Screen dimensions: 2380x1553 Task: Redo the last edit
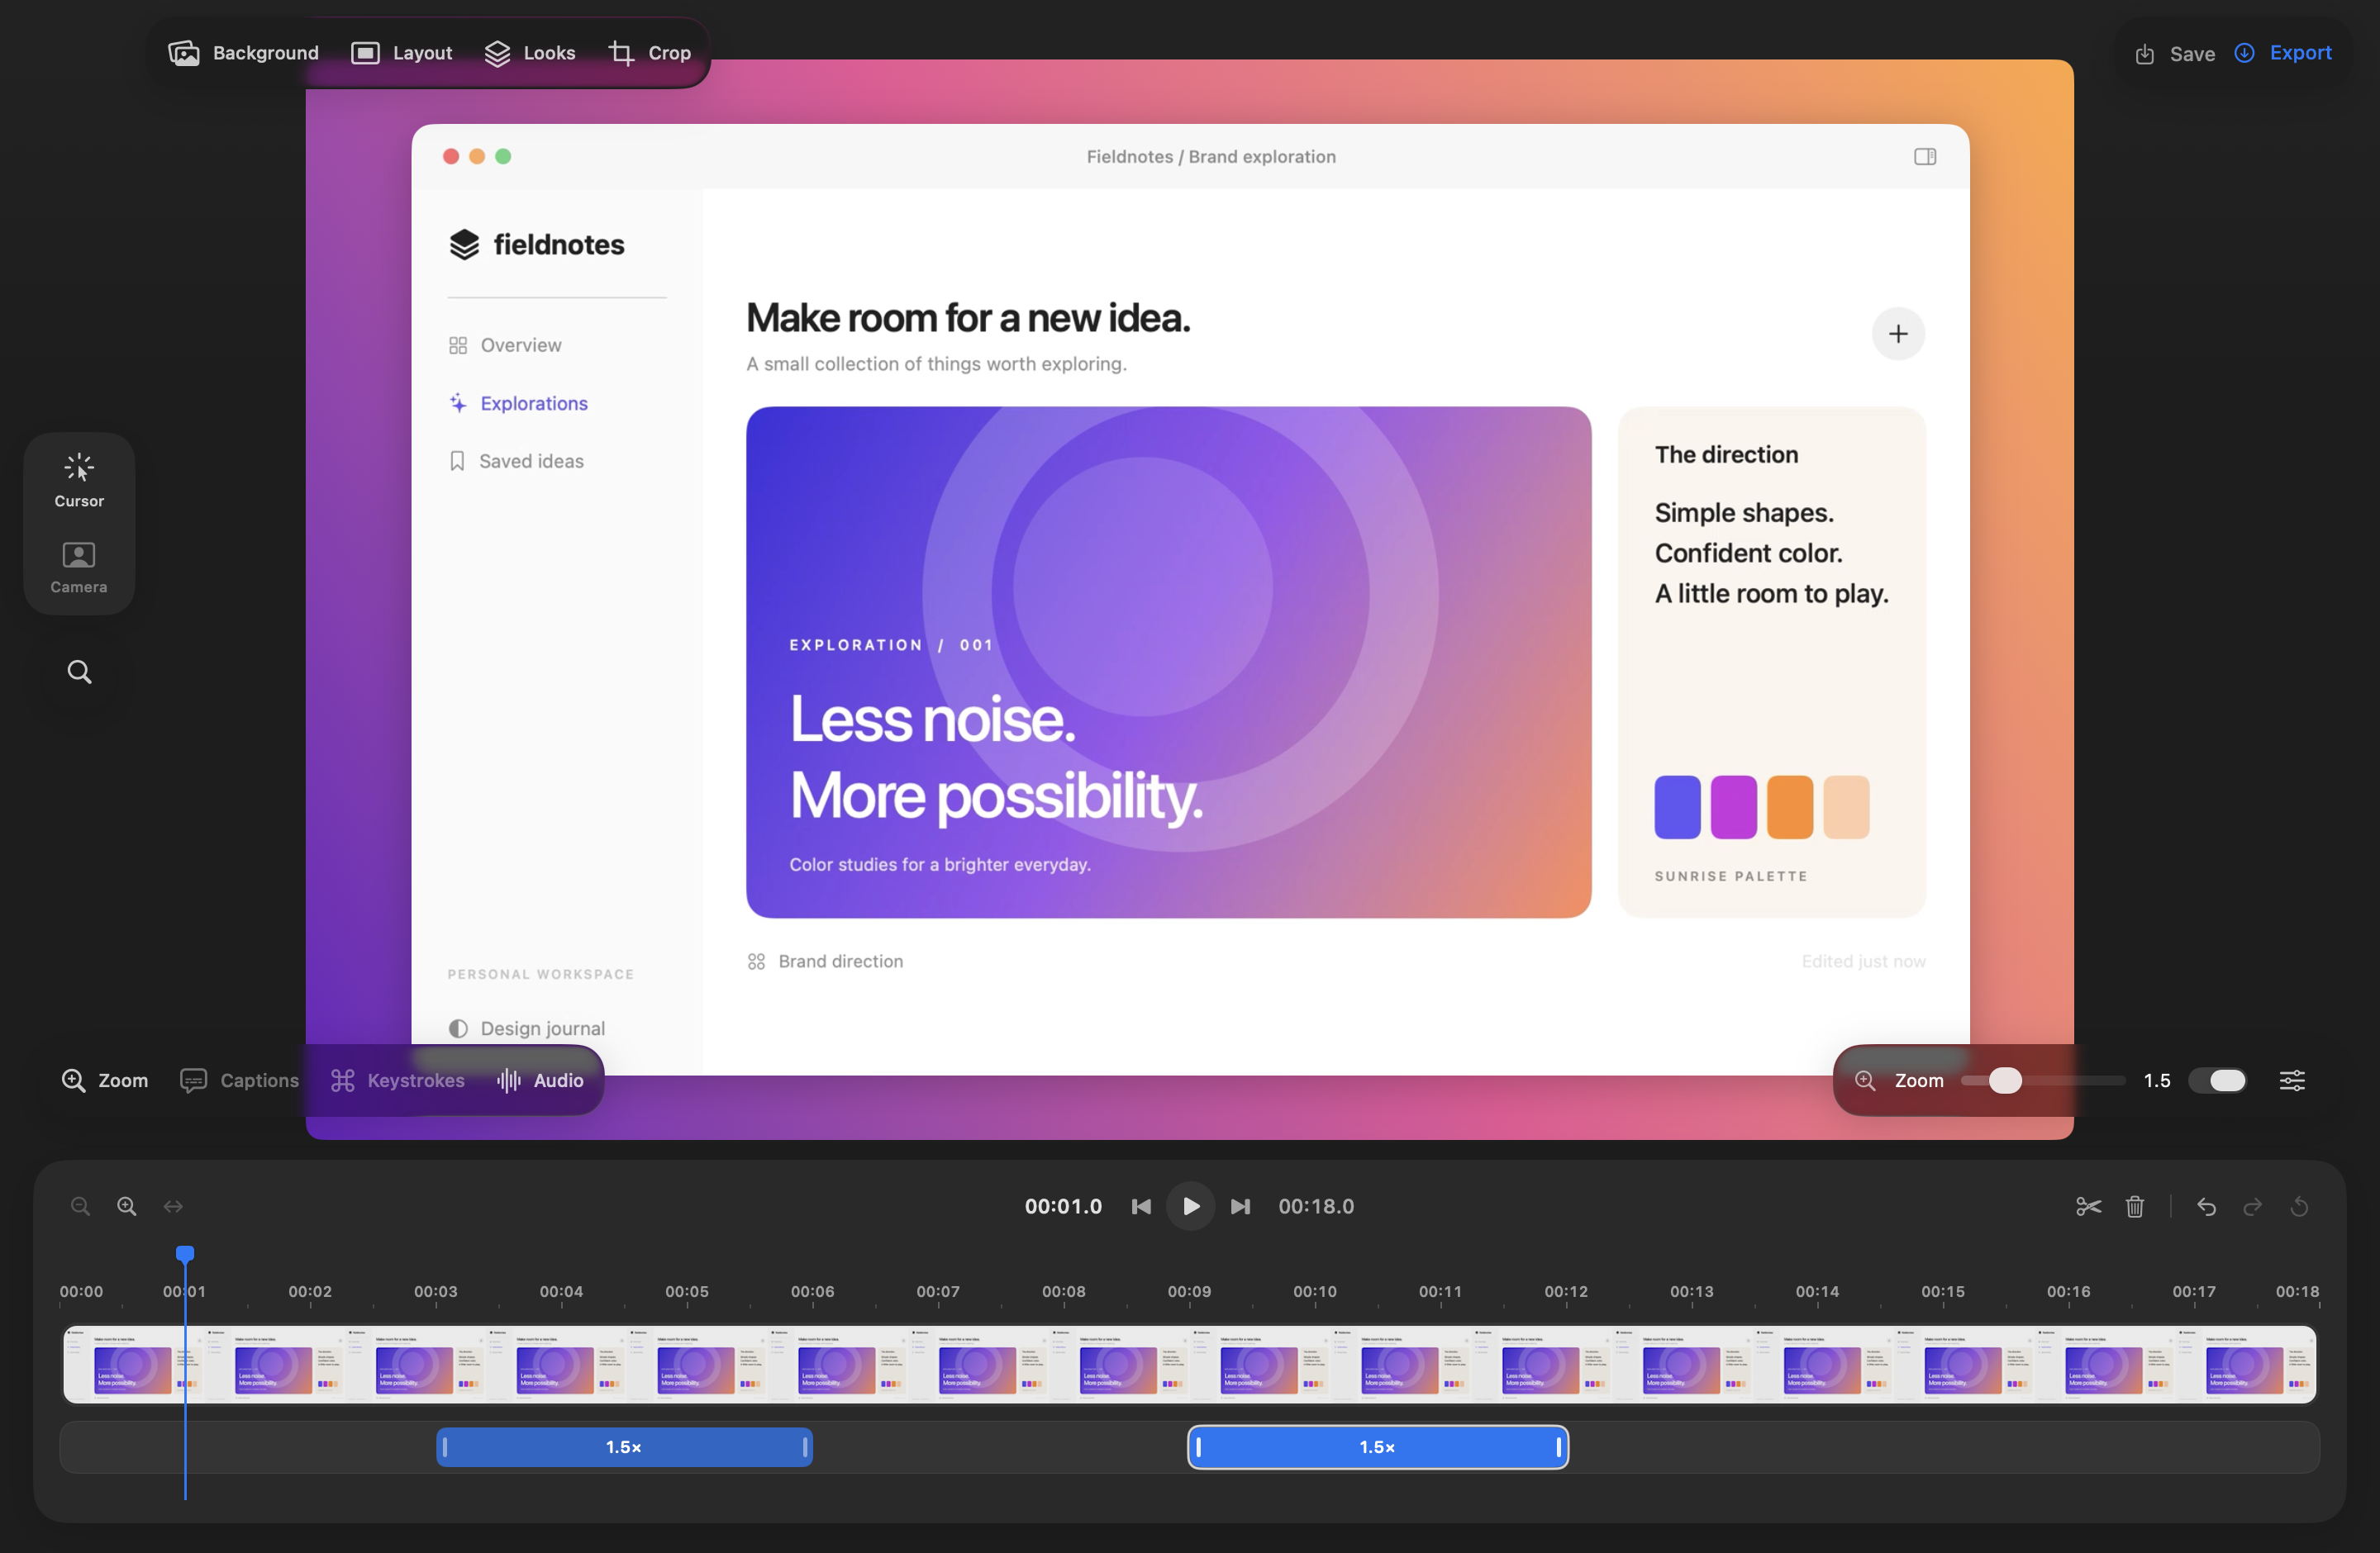click(x=2252, y=1206)
